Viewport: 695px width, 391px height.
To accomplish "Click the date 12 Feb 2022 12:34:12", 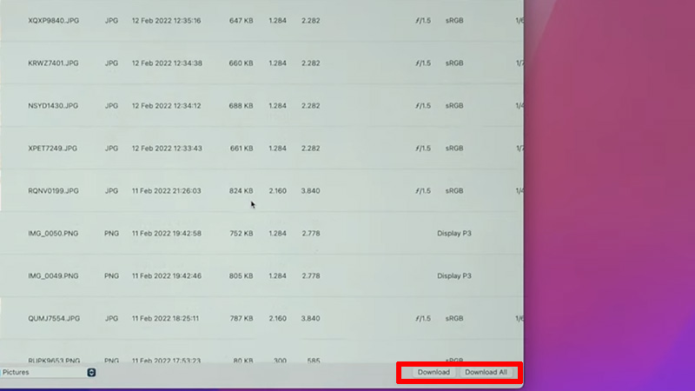I will click(x=166, y=106).
